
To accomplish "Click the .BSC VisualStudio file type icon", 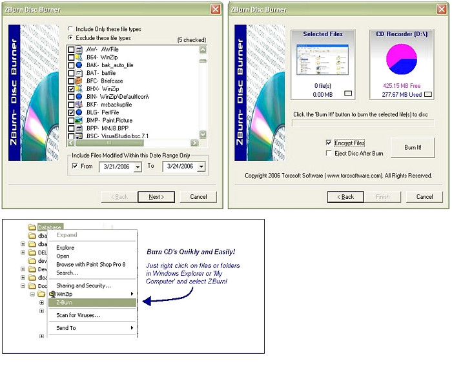I will pos(79,136).
